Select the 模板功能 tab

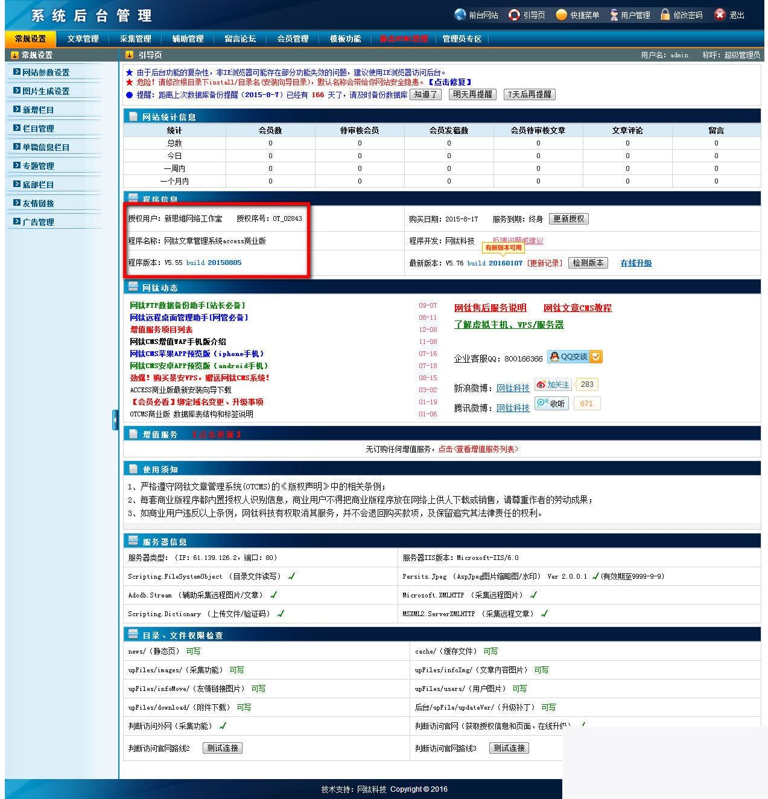tap(345, 39)
